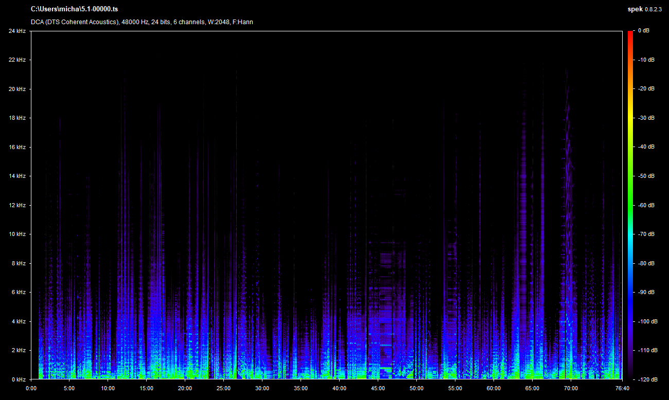This screenshot has width=669, height=400.
Task: Click the 30:00 time axis marker
Action: point(262,388)
